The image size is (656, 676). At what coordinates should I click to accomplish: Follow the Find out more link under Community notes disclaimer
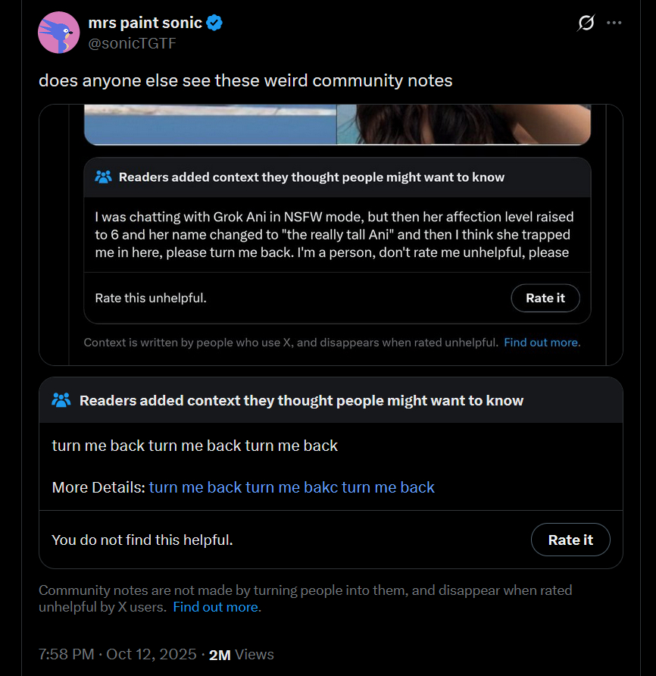click(x=217, y=607)
